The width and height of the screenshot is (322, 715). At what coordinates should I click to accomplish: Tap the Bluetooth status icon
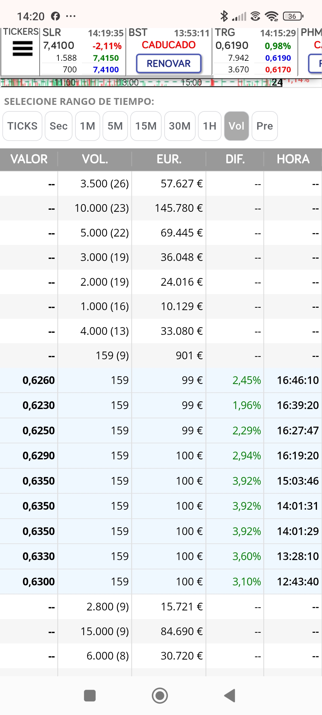pyautogui.click(x=224, y=16)
